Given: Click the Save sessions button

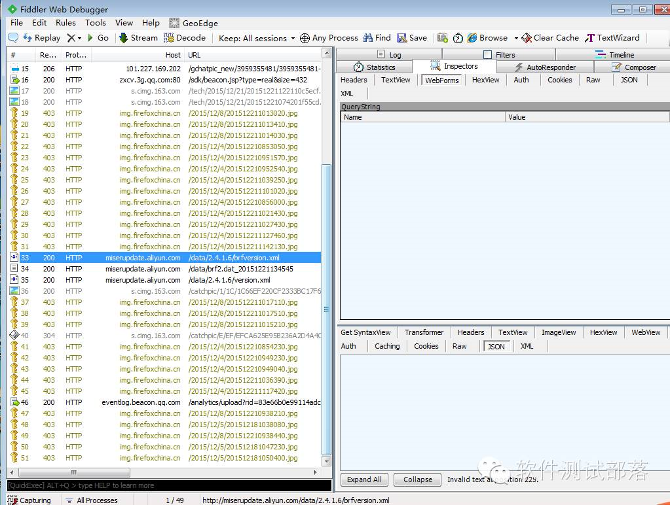Looking at the screenshot, I should tap(412, 38).
